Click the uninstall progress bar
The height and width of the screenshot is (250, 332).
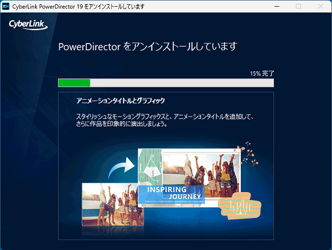click(166, 83)
